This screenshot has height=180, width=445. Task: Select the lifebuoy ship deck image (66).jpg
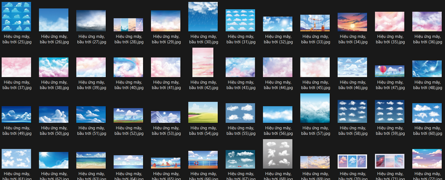coord(203,160)
